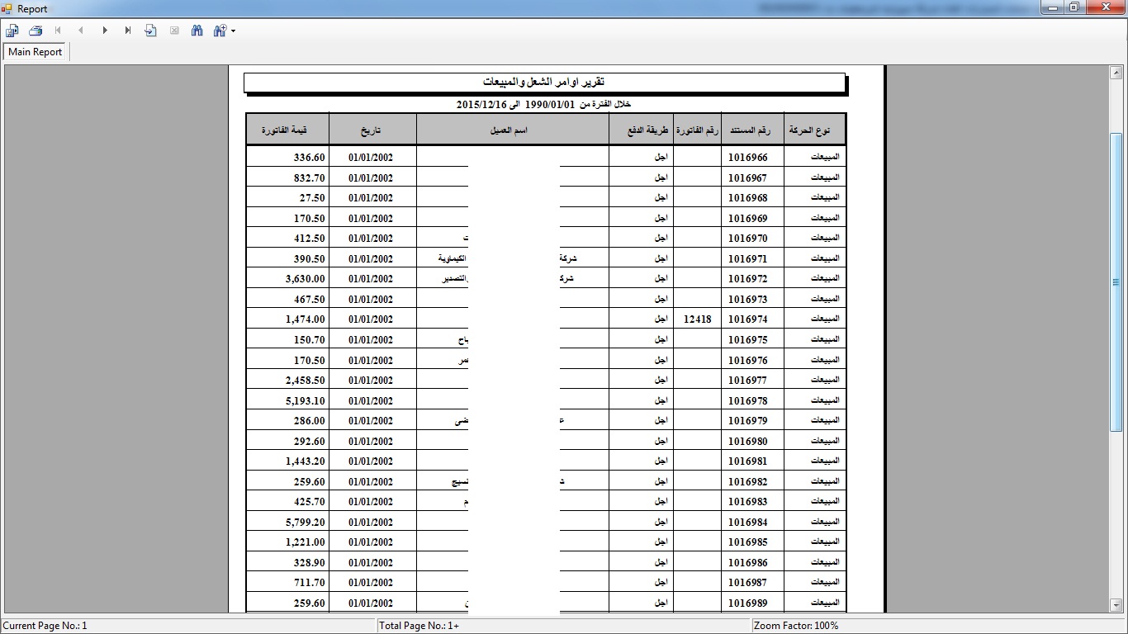The width and height of the screenshot is (1128, 634).
Task: Click the Report window title icon
Action: click(x=8, y=8)
